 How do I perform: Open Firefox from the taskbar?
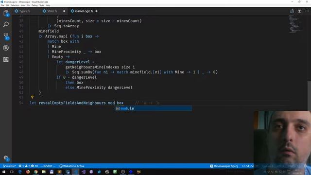[28, 172]
